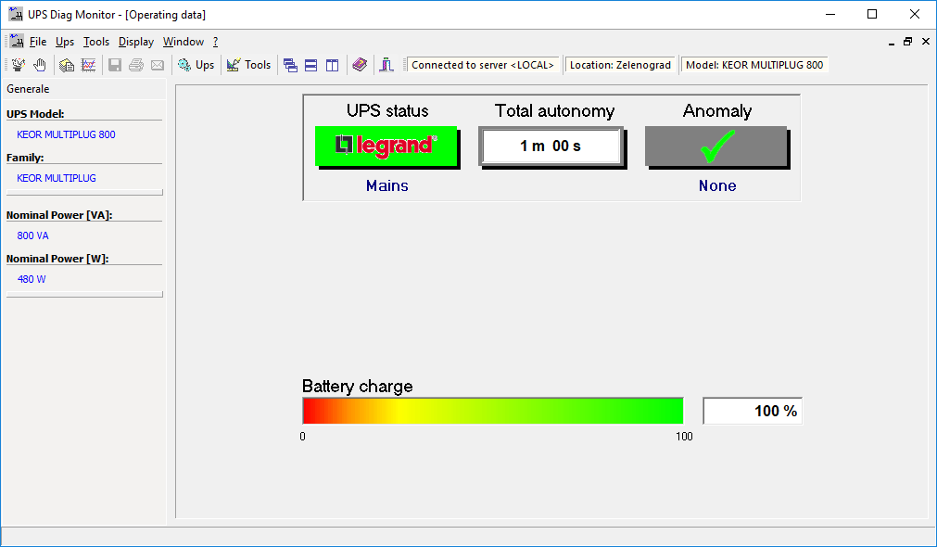Open the Tools menu in menu bar
The image size is (937, 547).
pyautogui.click(x=96, y=42)
